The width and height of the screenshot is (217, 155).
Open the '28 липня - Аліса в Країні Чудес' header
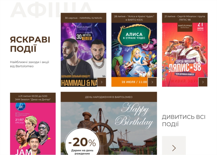pyautogui.click(x=134, y=18)
